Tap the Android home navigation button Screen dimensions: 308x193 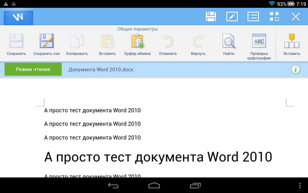pos(154,185)
